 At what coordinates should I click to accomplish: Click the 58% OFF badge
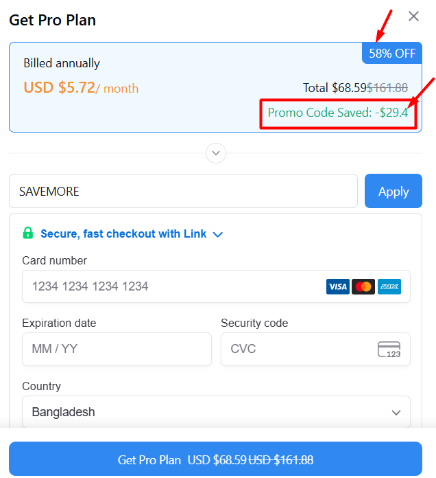pos(391,53)
